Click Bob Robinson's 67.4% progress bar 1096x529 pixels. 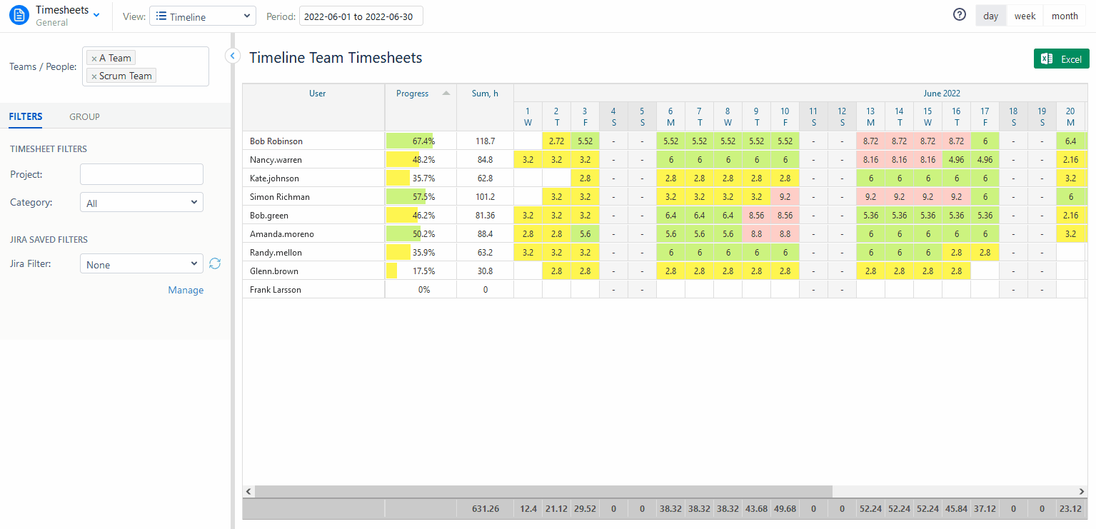[410, 141]
